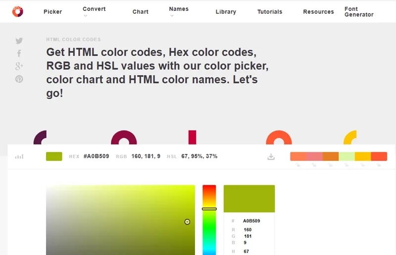396x255 pixels.
Task: Open the Tutorials link
Action: pos(270,12)
